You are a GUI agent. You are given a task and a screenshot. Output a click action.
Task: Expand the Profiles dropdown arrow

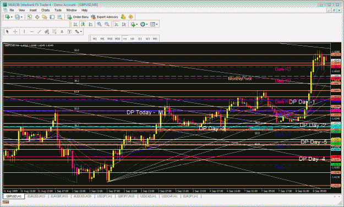coord(21,17)
